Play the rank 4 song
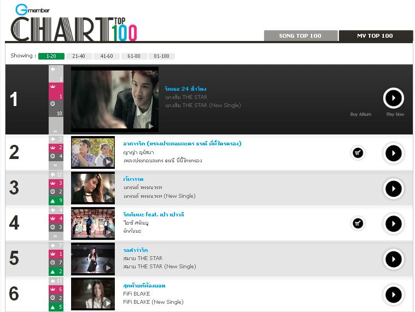The image size is (415, 312). coord(393,223)
